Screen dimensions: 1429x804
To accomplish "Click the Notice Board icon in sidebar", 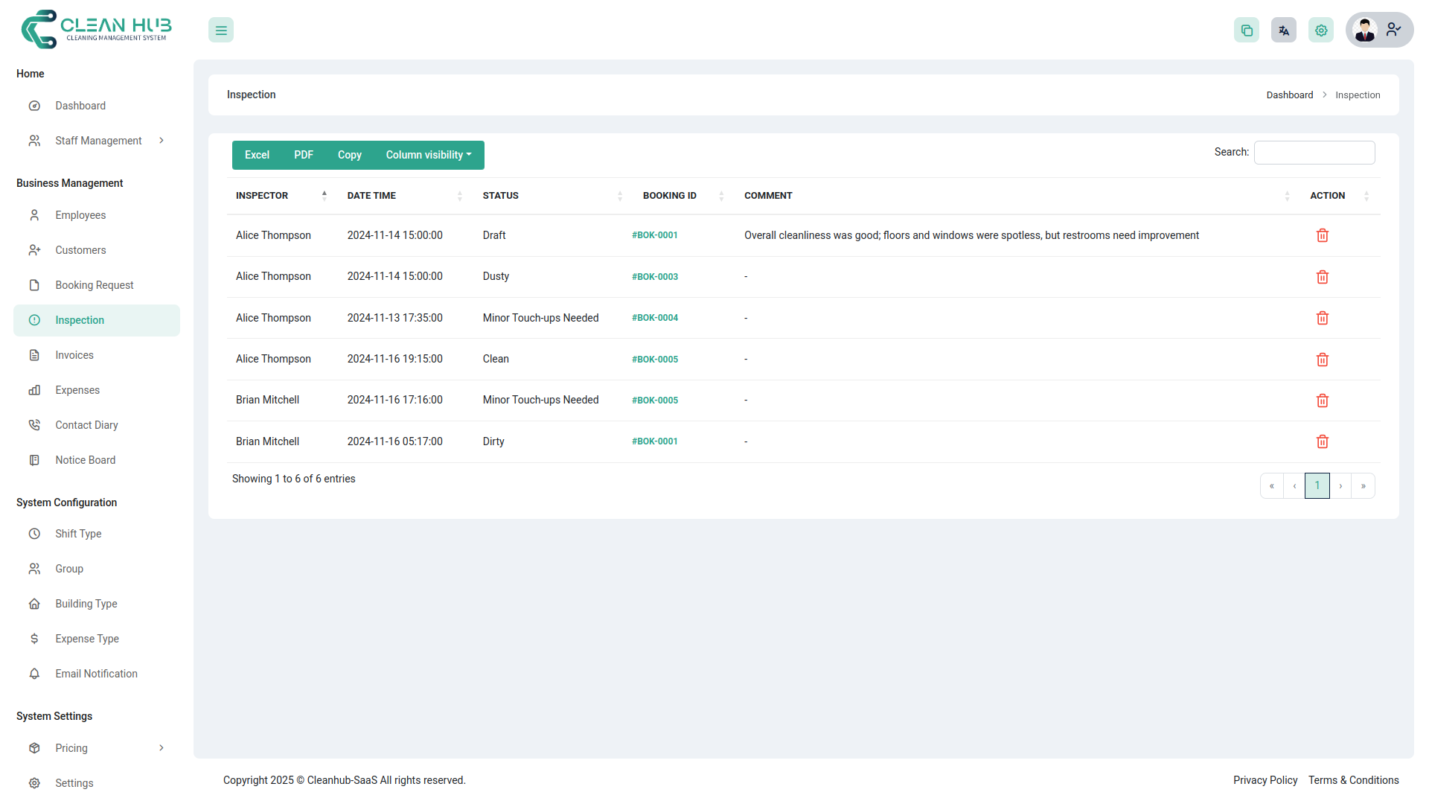I will 34,459.
